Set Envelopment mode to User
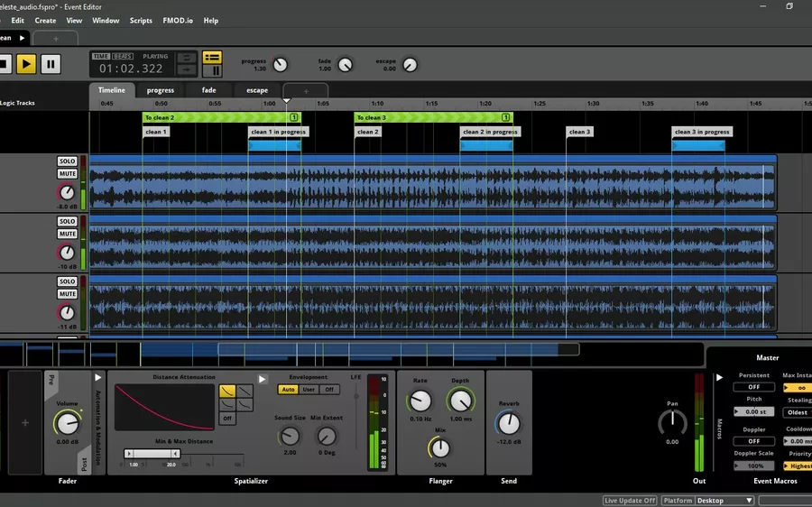This screenshot has height=507, width=812. [x=308, y=390]
